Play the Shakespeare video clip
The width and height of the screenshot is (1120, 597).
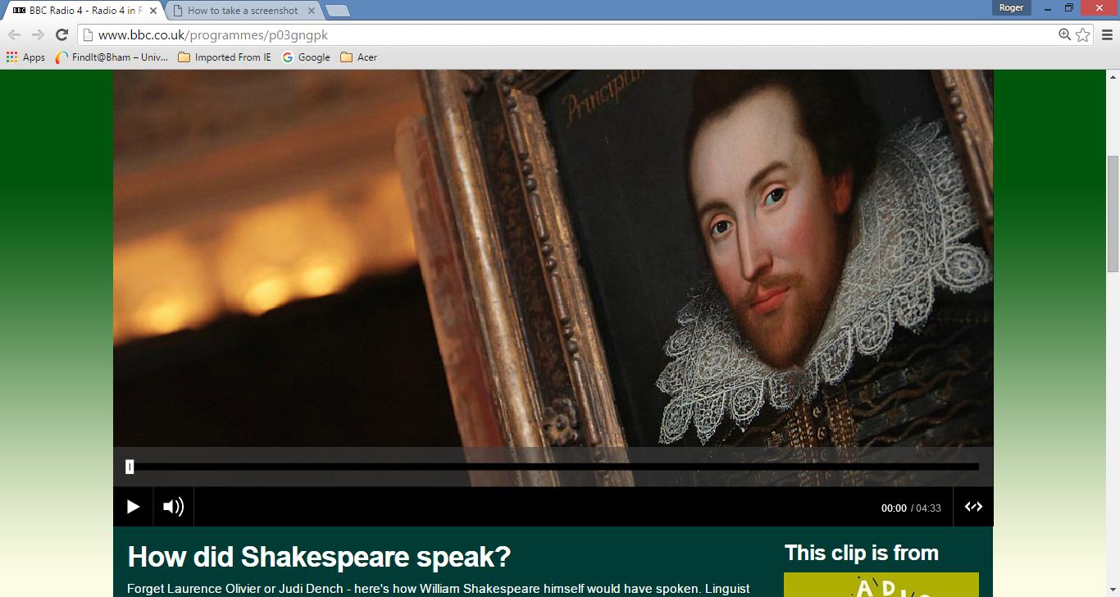(x=133, y=507)
